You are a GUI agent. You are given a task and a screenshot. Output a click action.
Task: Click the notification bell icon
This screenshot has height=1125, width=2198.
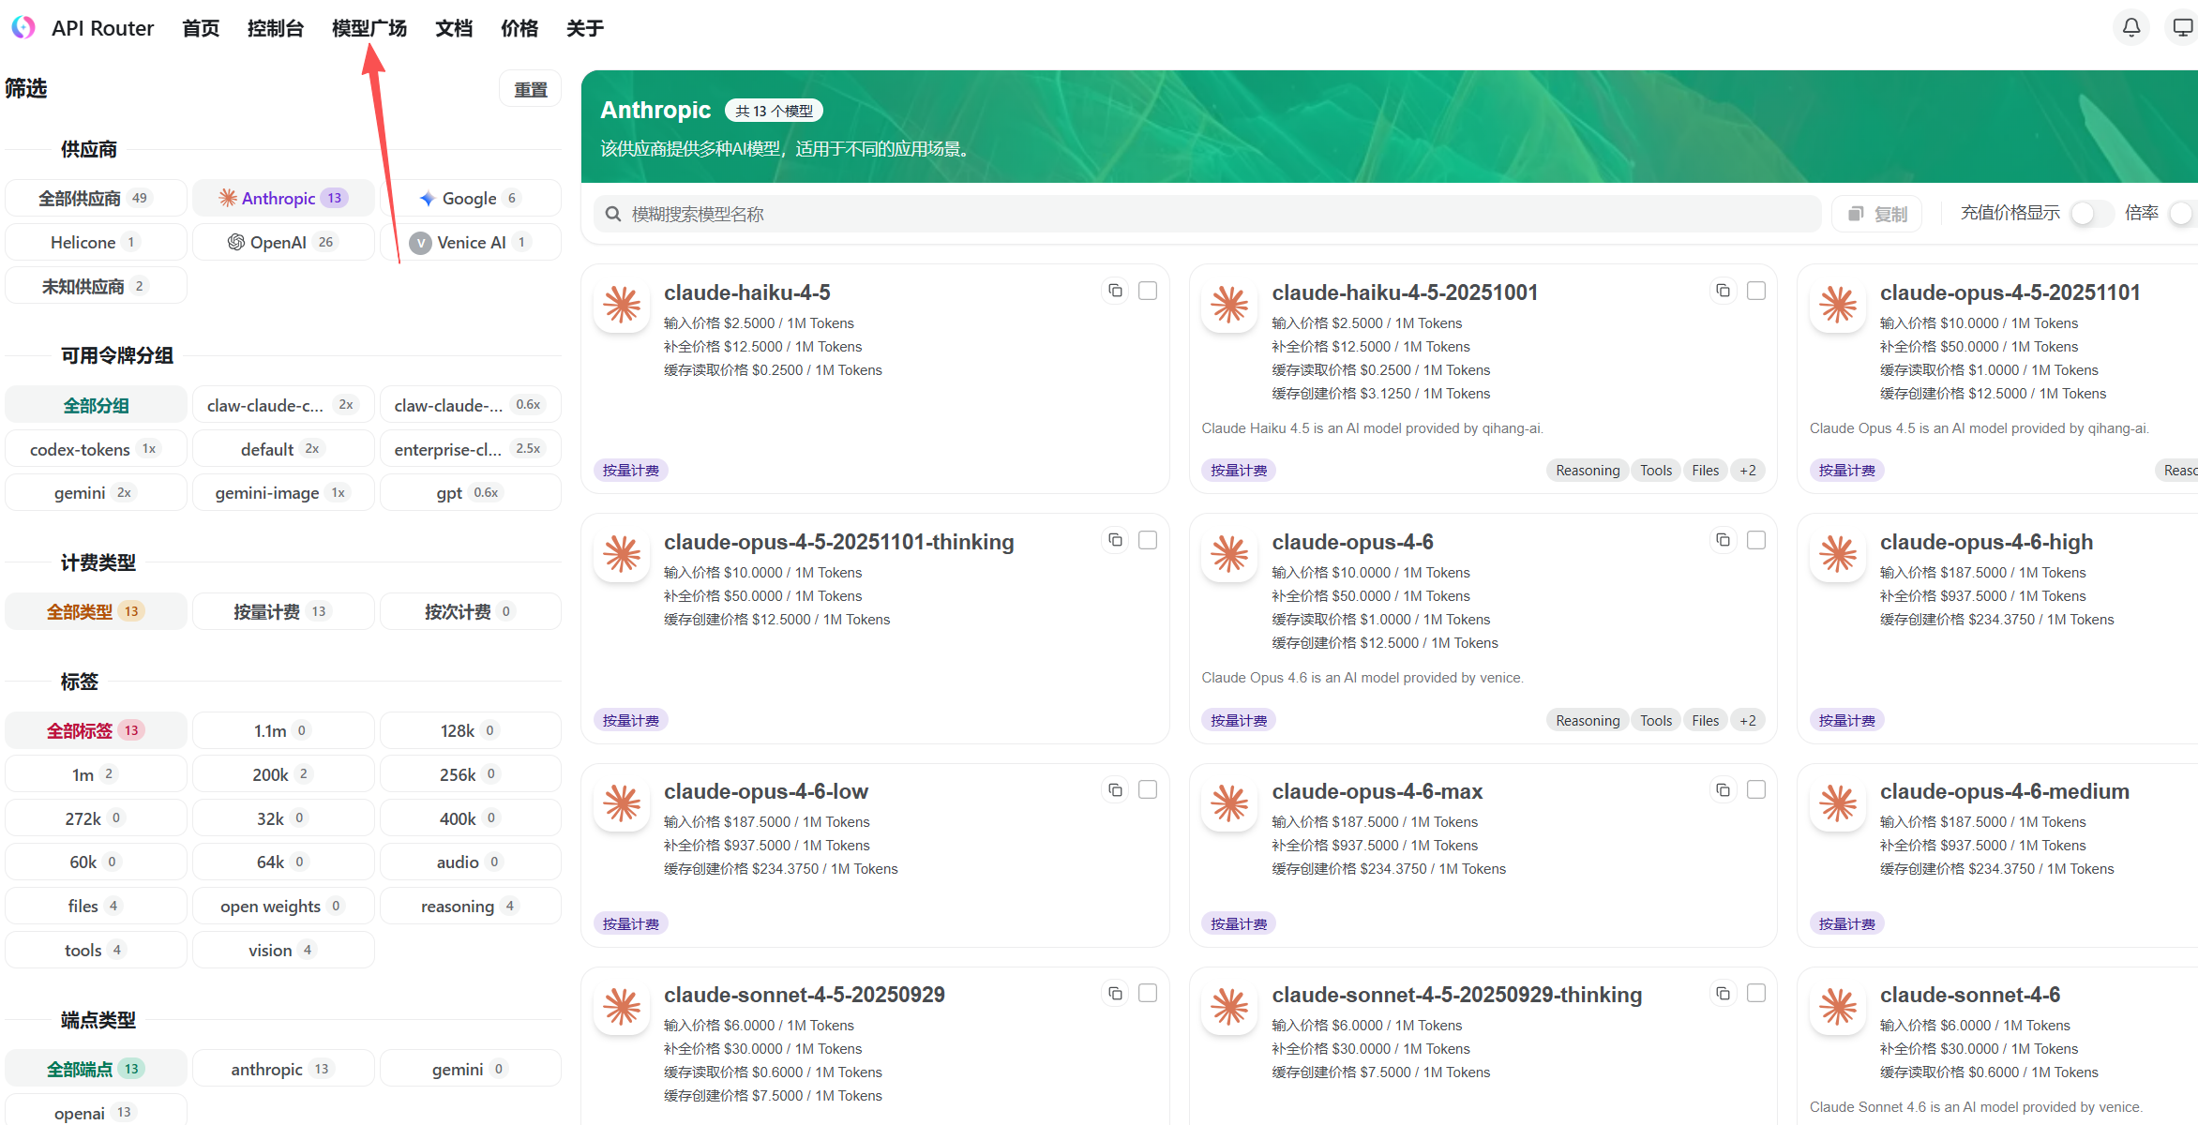(x=2130, y=27)
